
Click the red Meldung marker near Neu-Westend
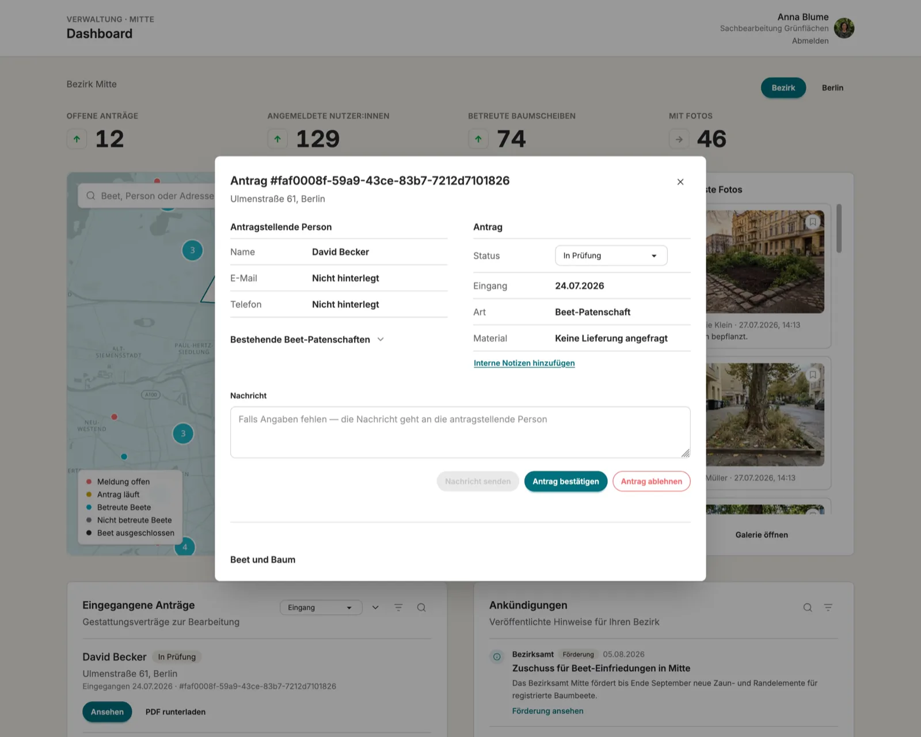[115, 417]
